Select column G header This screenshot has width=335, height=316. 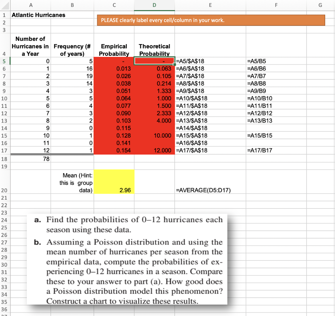point(320,5)
